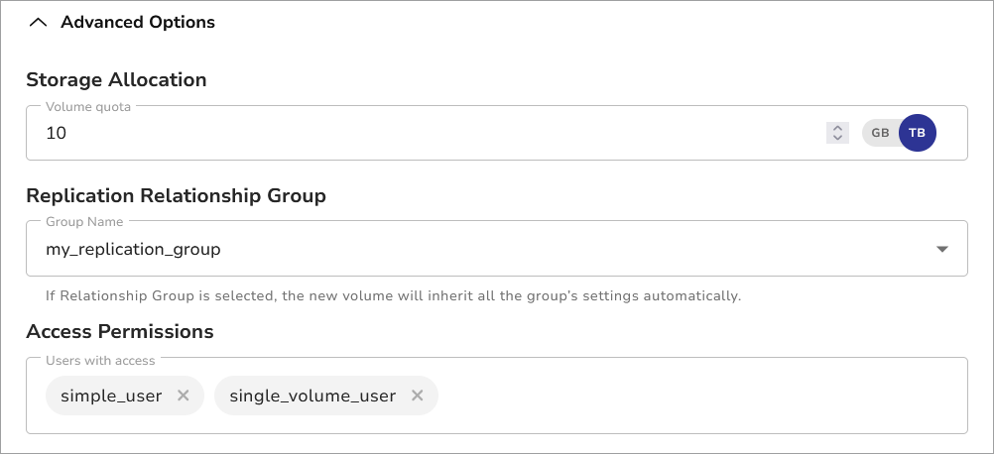Click the Access Permissions heading

tap(120, 331)
